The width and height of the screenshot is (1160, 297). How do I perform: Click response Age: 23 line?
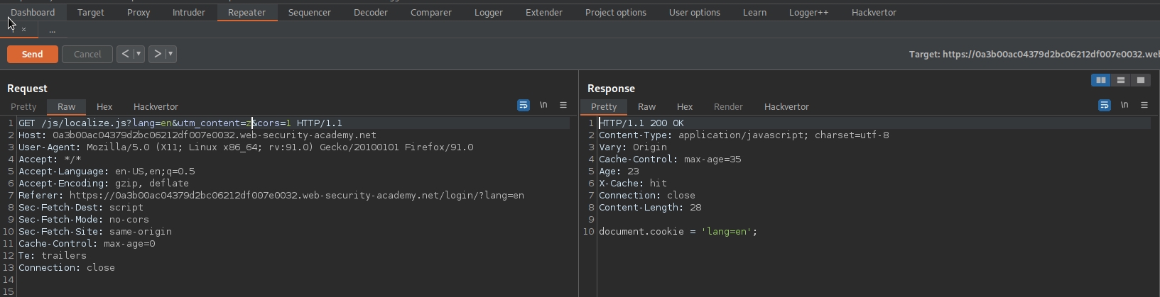pyautogui.click(x=619, y=171)
